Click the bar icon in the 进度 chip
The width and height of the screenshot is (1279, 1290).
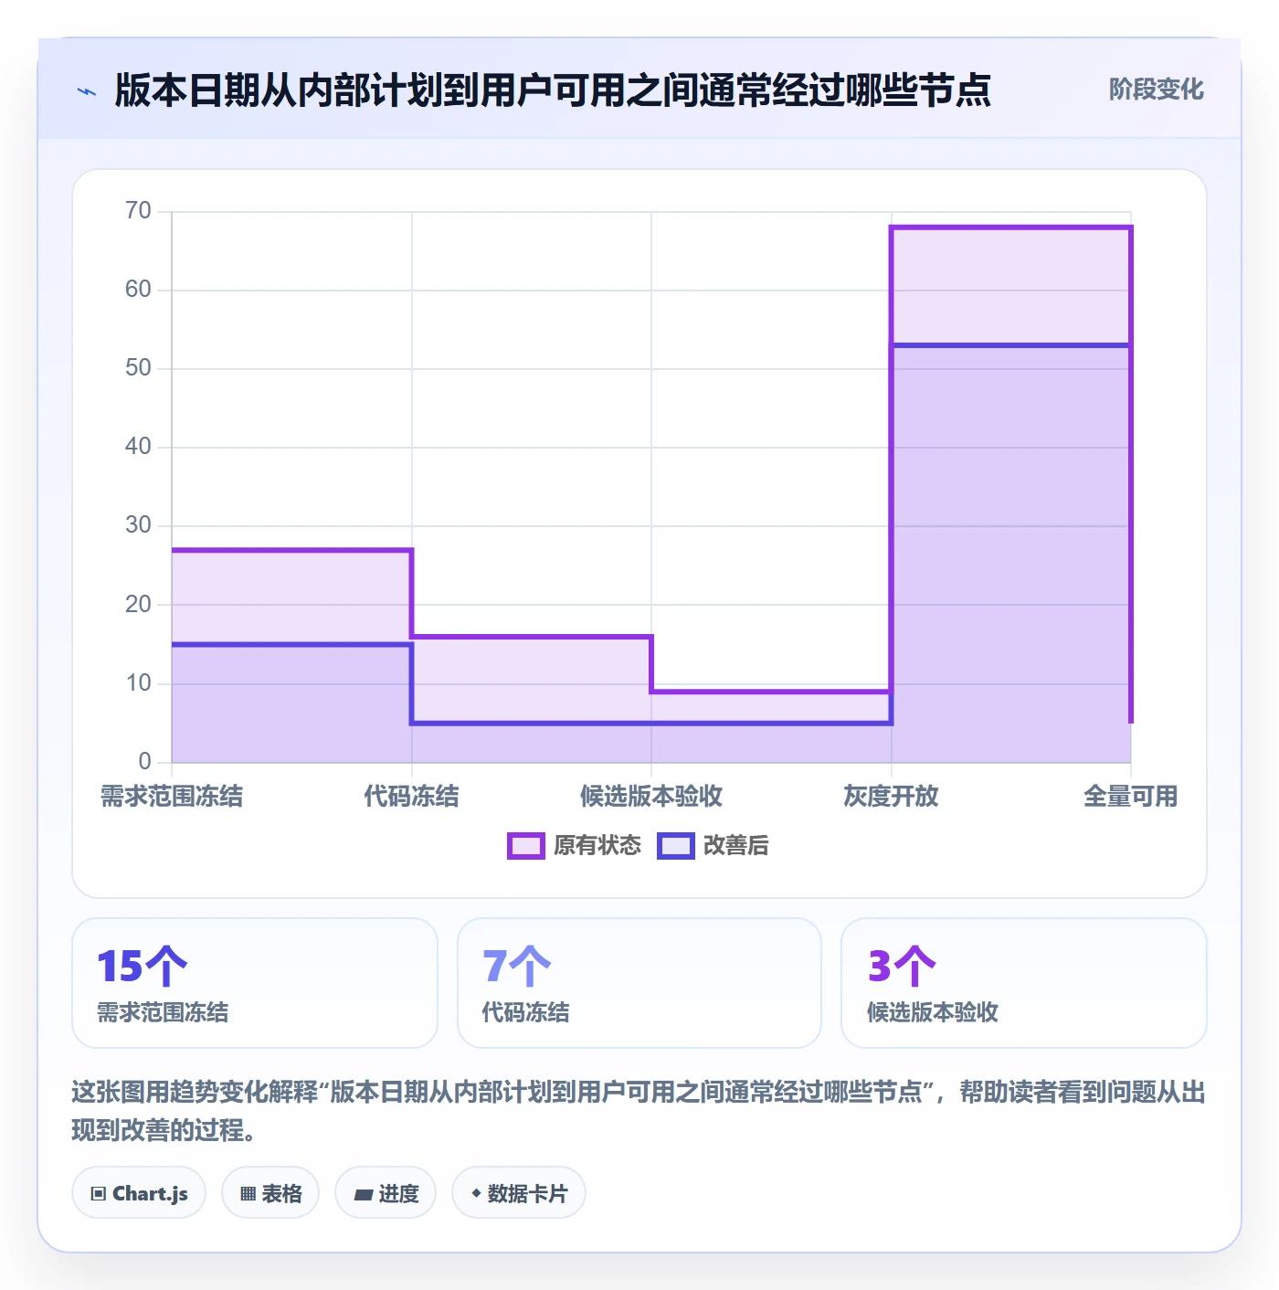pyautogui.click(x=364, y=1194)
